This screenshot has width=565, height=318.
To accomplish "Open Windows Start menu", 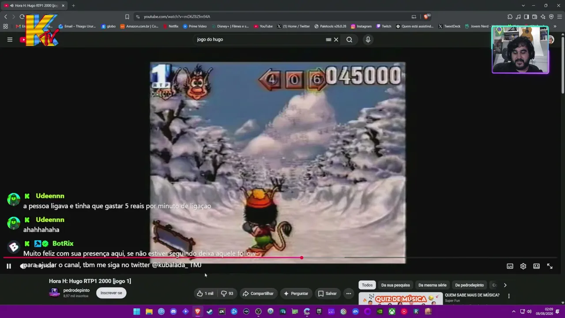I will tap(137, 311).
